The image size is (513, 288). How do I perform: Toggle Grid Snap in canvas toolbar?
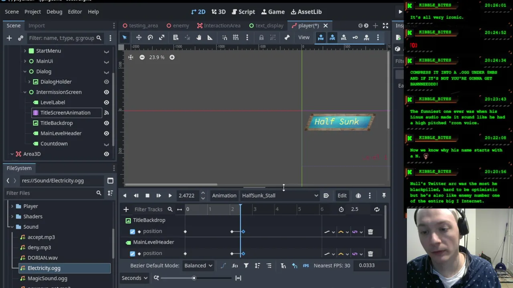(236, 38)
